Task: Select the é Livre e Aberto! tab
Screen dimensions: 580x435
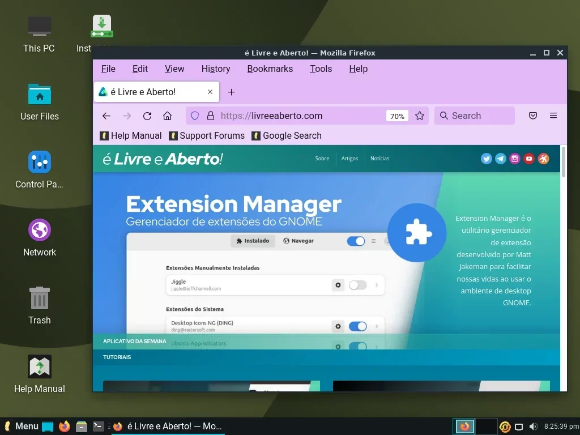Action: [156, 92]
